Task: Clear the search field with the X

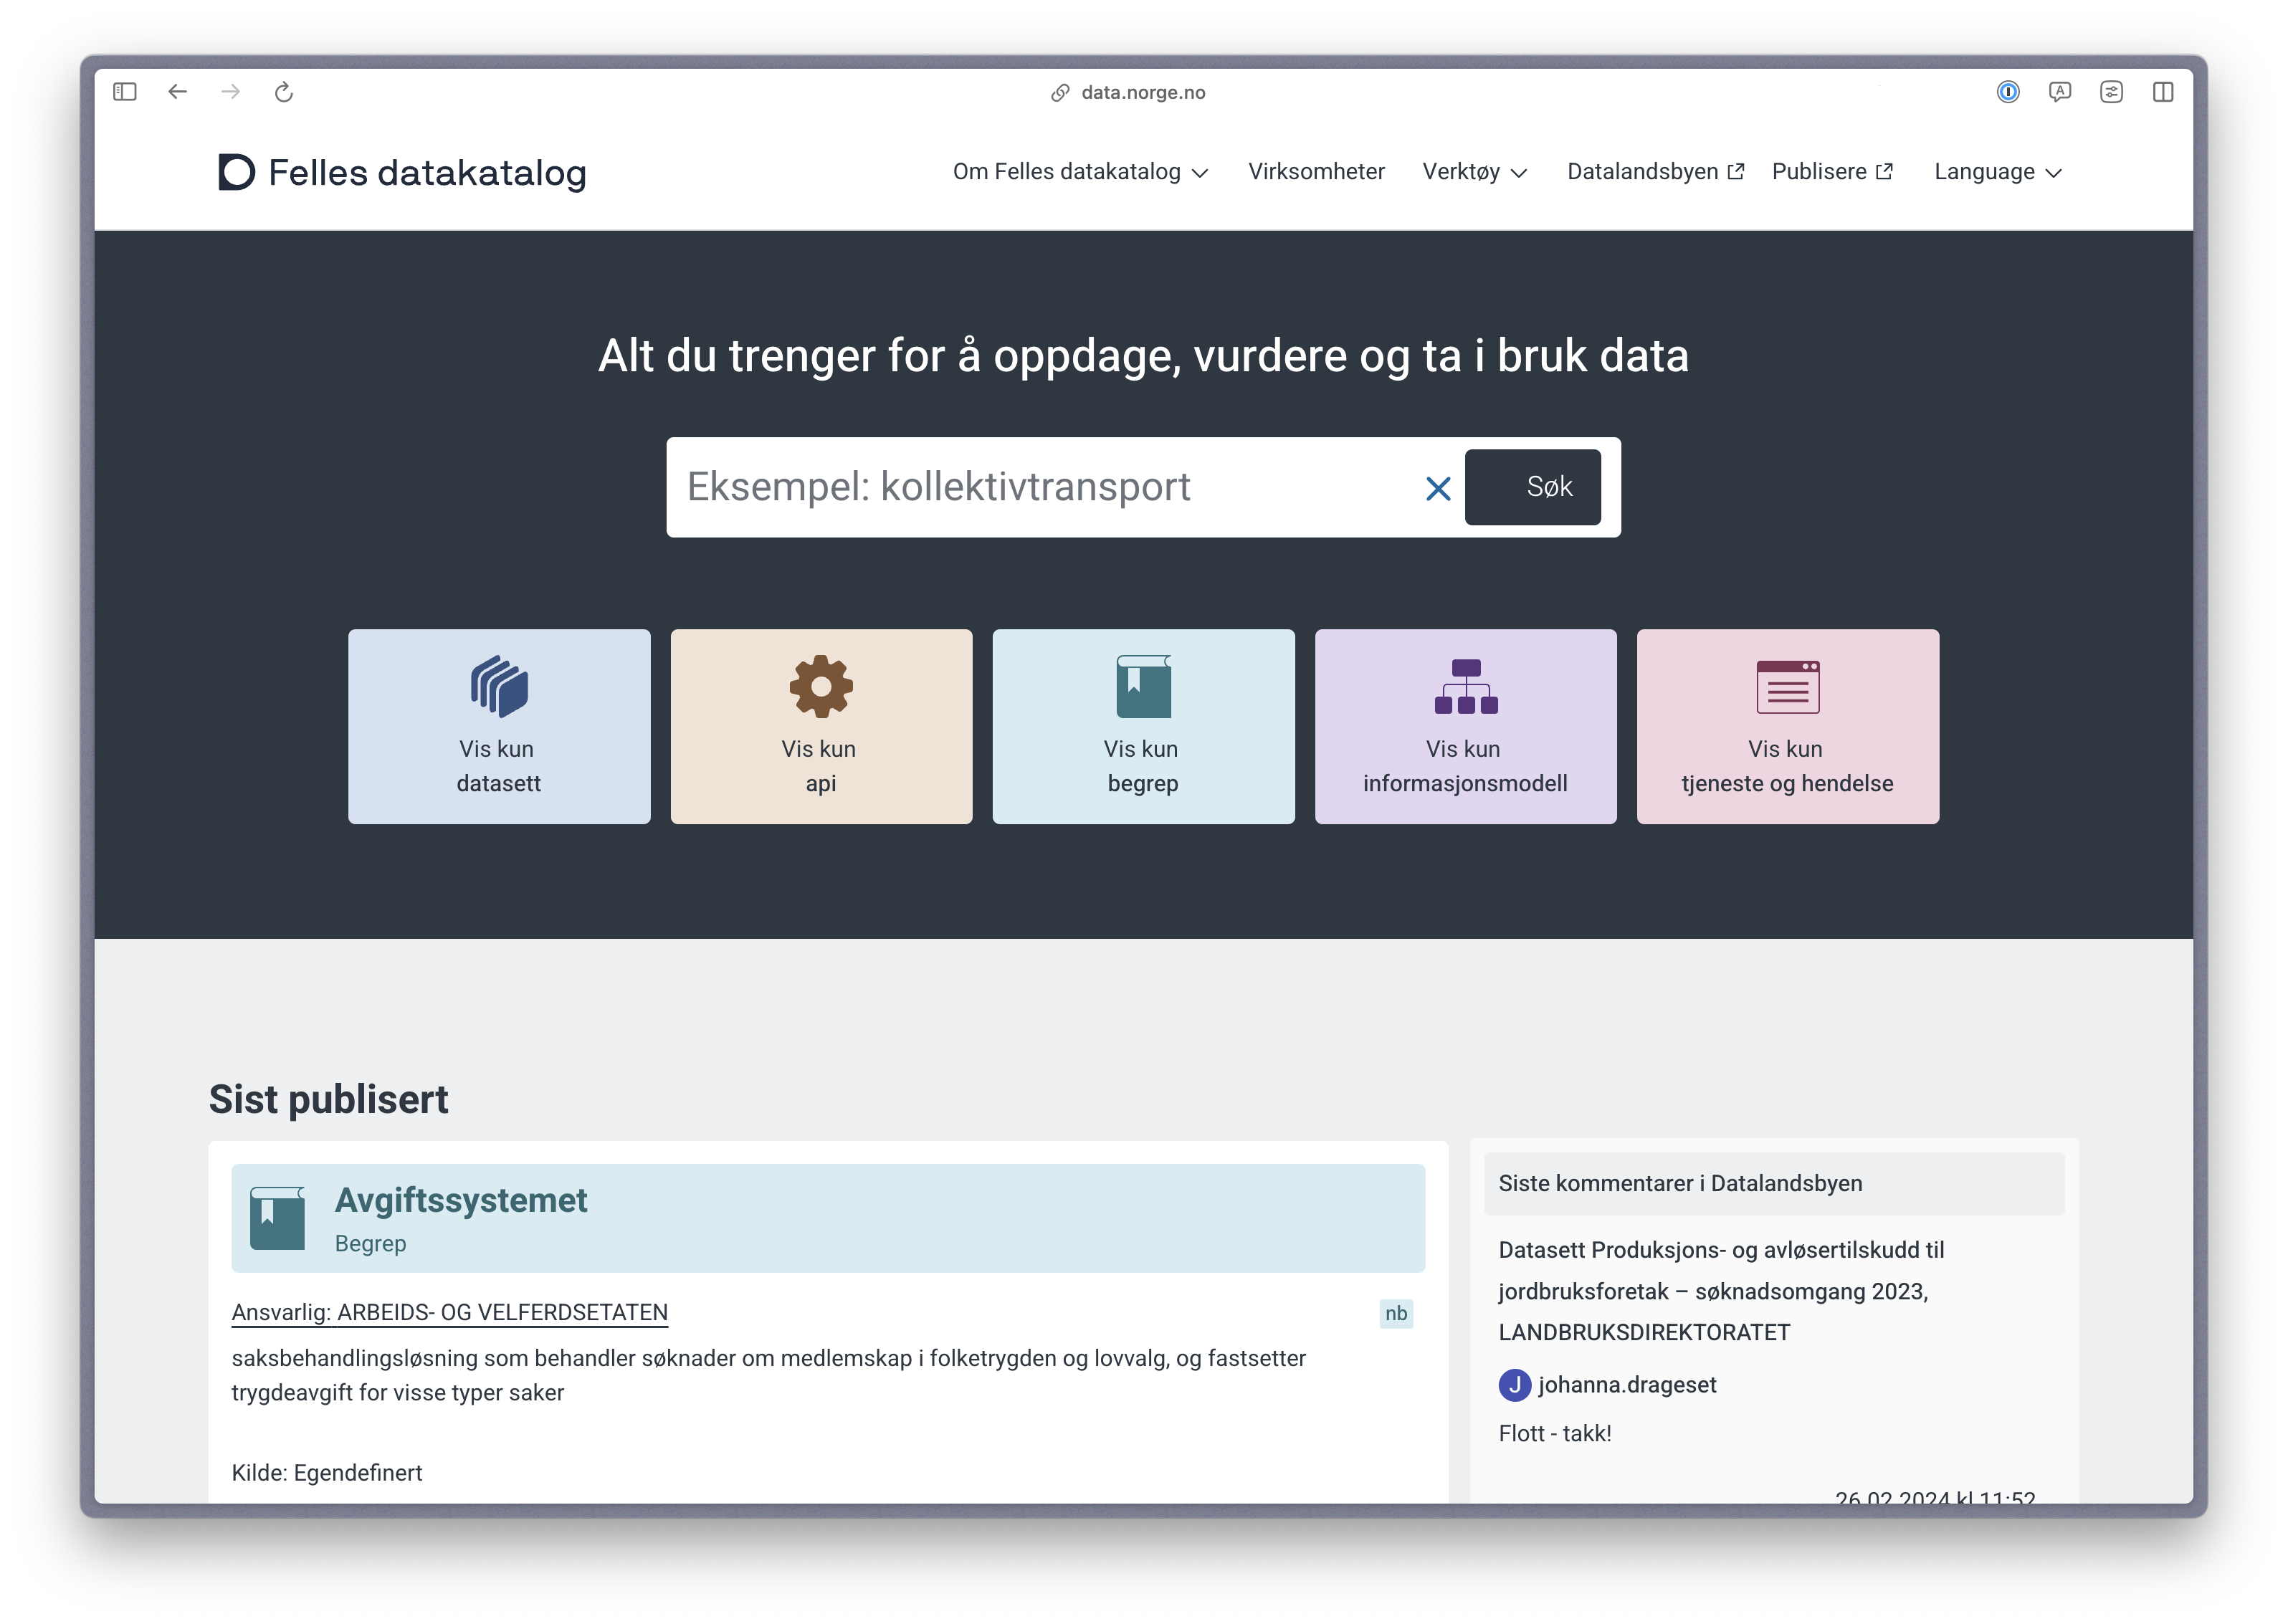Action: tap(1439, 489)
